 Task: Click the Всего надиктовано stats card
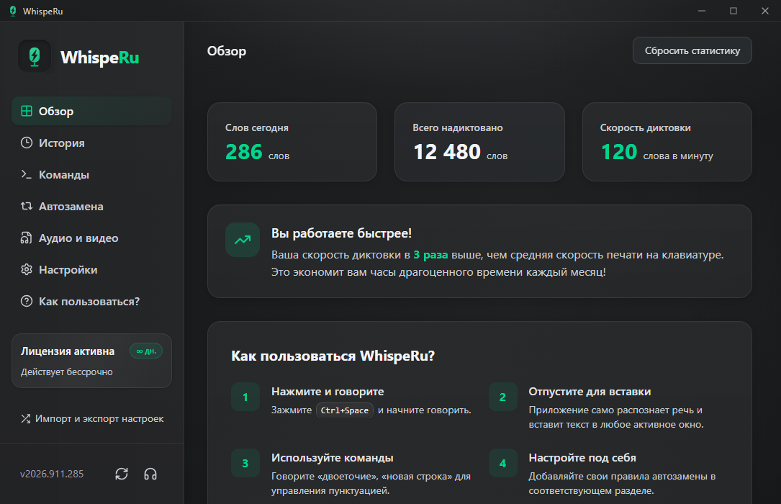tap(479, 142)
